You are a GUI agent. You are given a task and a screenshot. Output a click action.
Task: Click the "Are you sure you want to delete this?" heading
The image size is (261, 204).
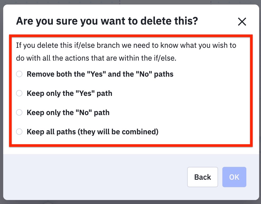[x=107, y=21]
